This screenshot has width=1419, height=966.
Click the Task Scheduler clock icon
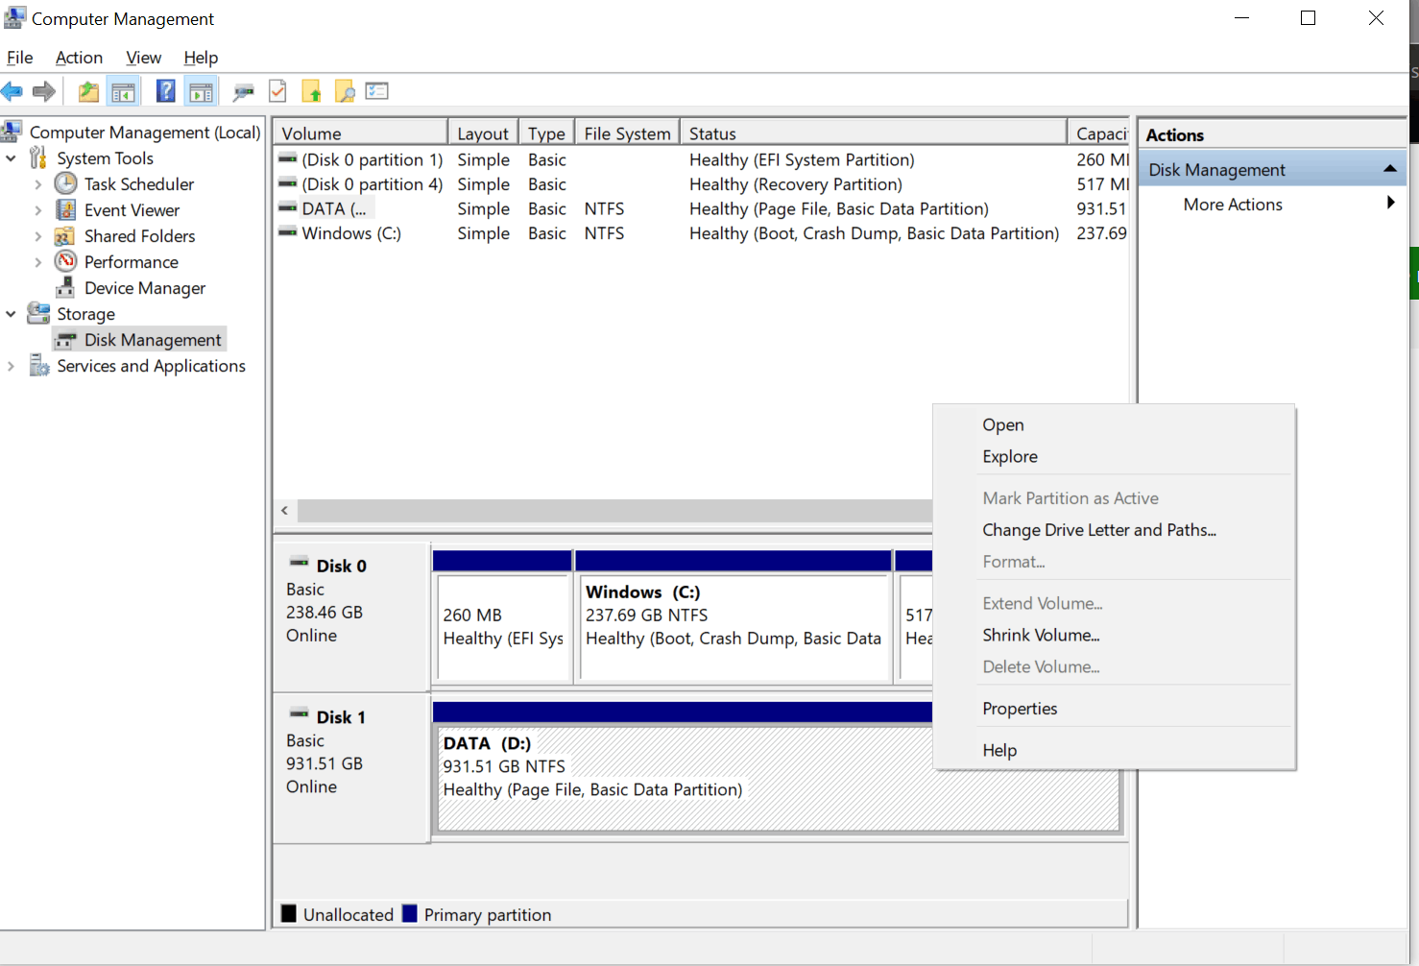coord(65,183)
